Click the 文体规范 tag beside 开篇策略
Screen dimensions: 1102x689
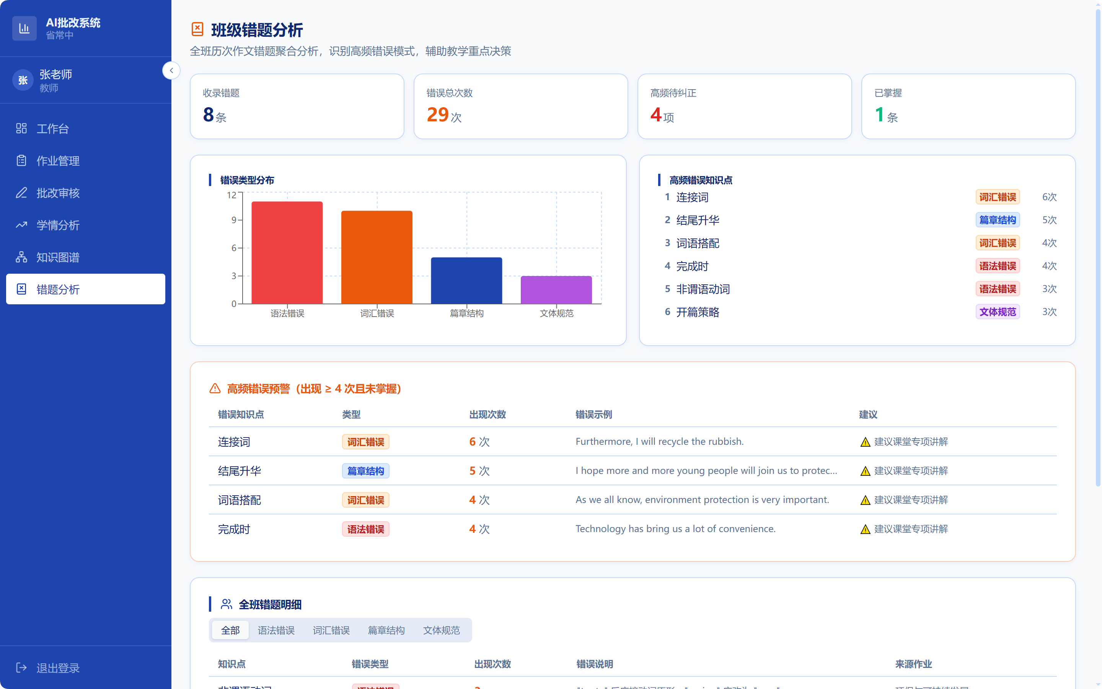click(x=998, y=312)
